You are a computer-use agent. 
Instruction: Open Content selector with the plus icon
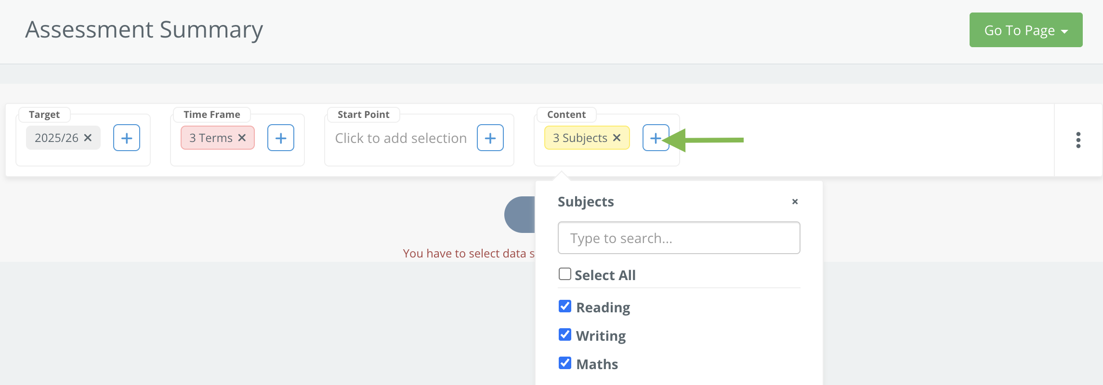656,138
